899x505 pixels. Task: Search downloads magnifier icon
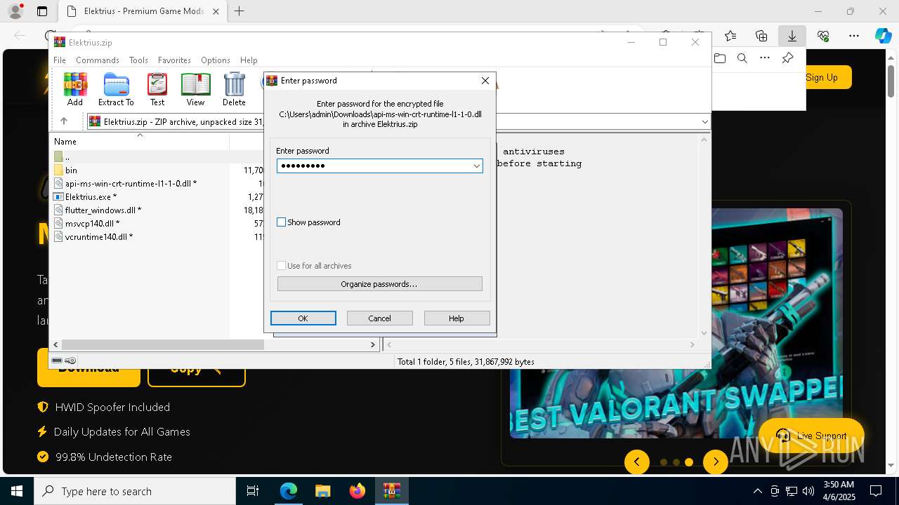coord(742,58)
